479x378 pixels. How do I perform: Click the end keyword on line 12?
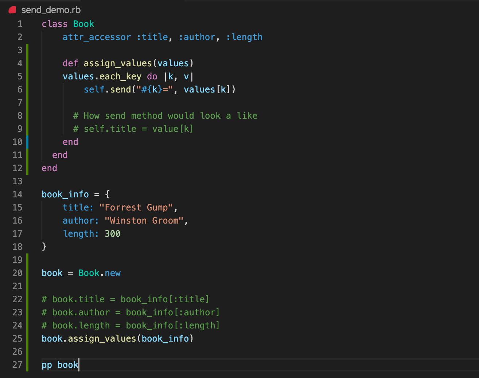[49, 168]
